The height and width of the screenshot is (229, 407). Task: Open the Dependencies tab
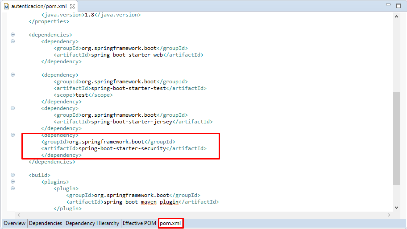click(x=46, y=223)
